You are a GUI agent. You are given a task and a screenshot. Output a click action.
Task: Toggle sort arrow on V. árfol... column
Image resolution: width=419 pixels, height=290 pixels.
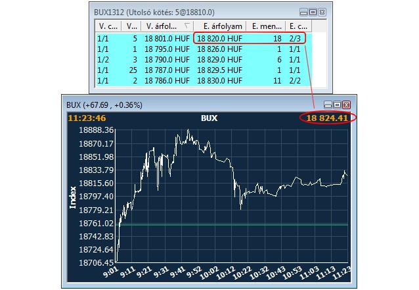[x=187, y=26]
